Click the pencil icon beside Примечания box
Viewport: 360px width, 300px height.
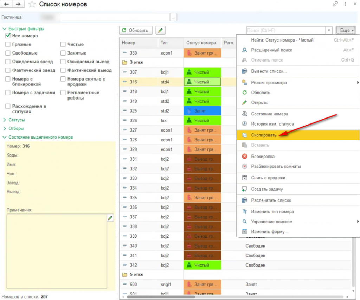(110, 218)
